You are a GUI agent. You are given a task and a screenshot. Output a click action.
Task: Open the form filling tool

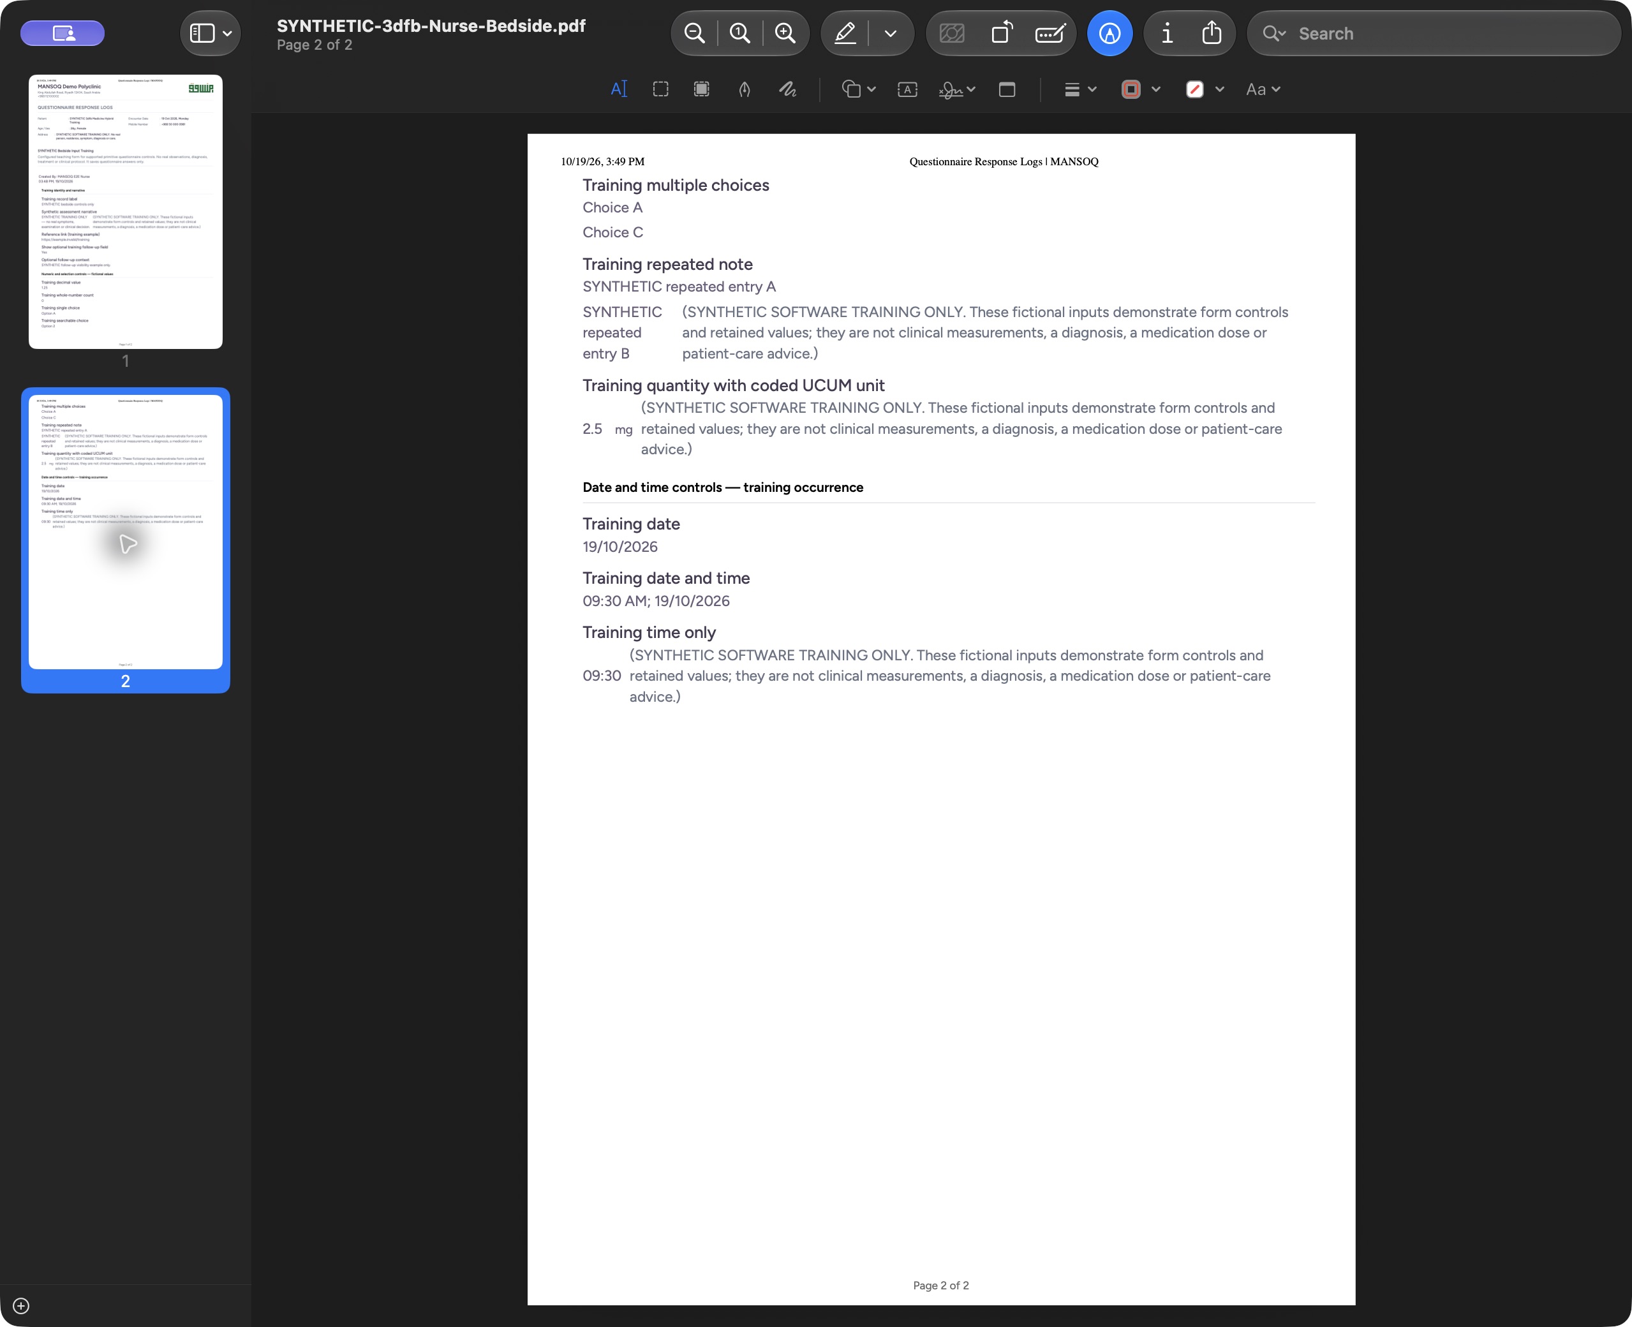click(x=1050, y=34)
